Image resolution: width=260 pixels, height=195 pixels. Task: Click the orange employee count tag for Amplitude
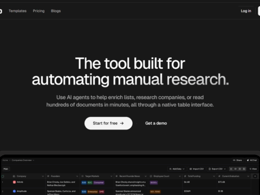point(155,192)
